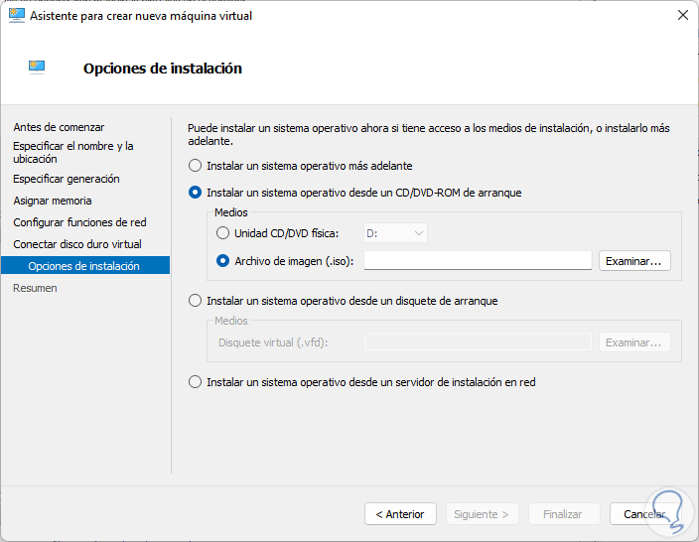Switch to 'Configurar funciones de red' step

[79, 222]
